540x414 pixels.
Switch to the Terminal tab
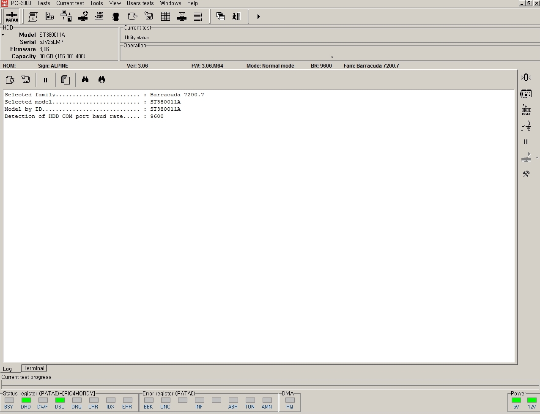click(34, 368)
